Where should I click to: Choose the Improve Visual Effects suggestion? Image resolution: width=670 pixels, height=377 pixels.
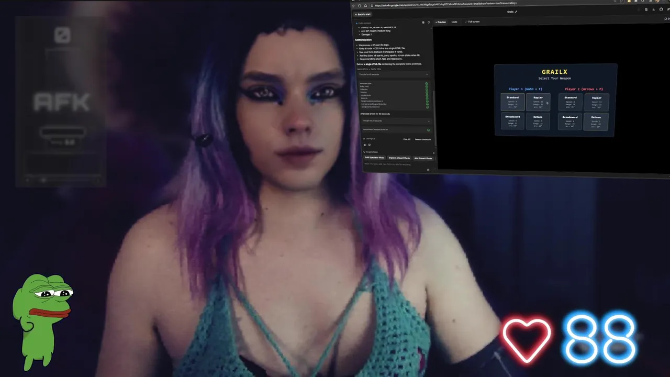click(399, 158)
